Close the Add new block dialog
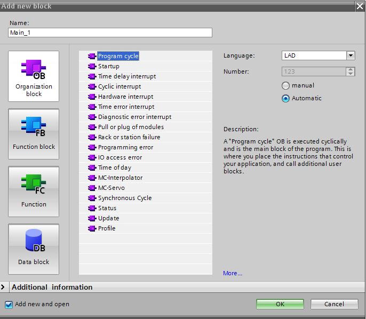Screen dimensions: 366x319 click(360, 6)
